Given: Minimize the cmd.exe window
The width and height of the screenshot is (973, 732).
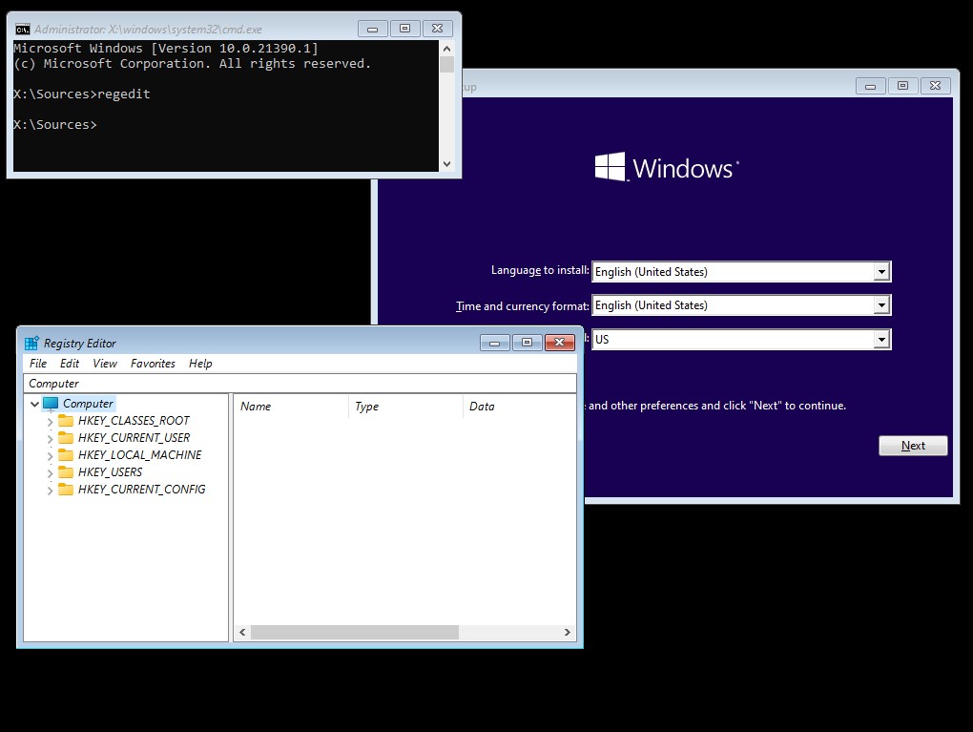Looking at the screenshot, I should pyautogui.click(x=372, y=29).
